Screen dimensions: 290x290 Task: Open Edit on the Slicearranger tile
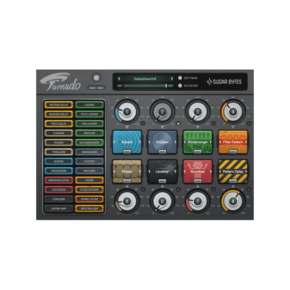click(198, 152)
